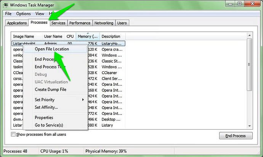263x157 pixels.
Task: Sort by Image Name column
Action: [27, 36]
